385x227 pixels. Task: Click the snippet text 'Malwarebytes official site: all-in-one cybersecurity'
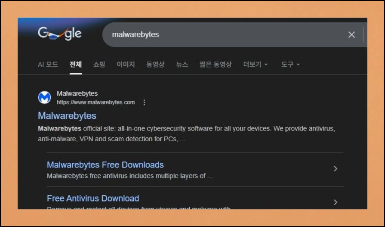pos(112,129)
